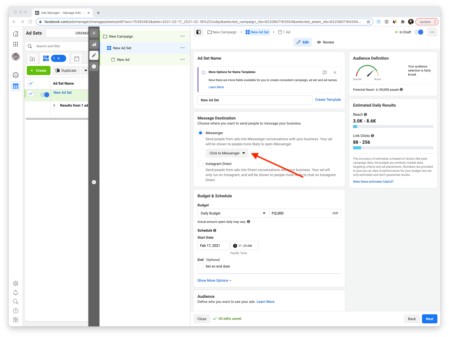Expand Results from 1 ad set row
Viewport: 449px width, 337px height.
pos(54,105)
